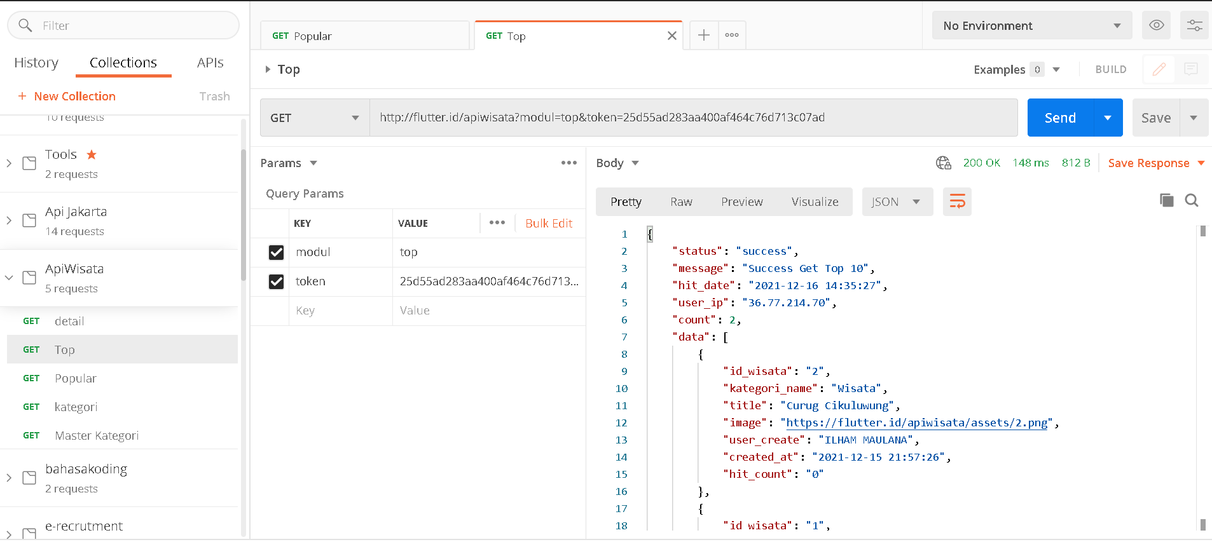This screenshot has width=1212, height=542.
Task: Click Save Response
Action: click(1148, 163)
